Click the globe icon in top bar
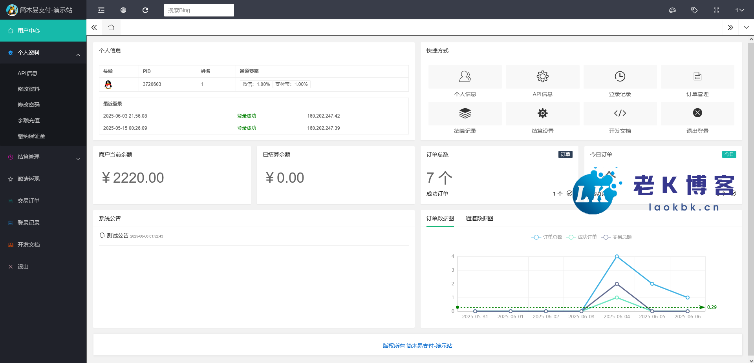The height and width of the screenshot is (363, 754). (123, 10)
